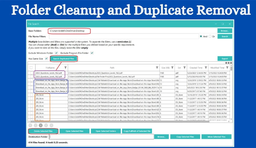Click Open Selected Files

point(74,131)
